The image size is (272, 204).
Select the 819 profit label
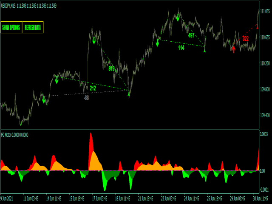[111, 68]
